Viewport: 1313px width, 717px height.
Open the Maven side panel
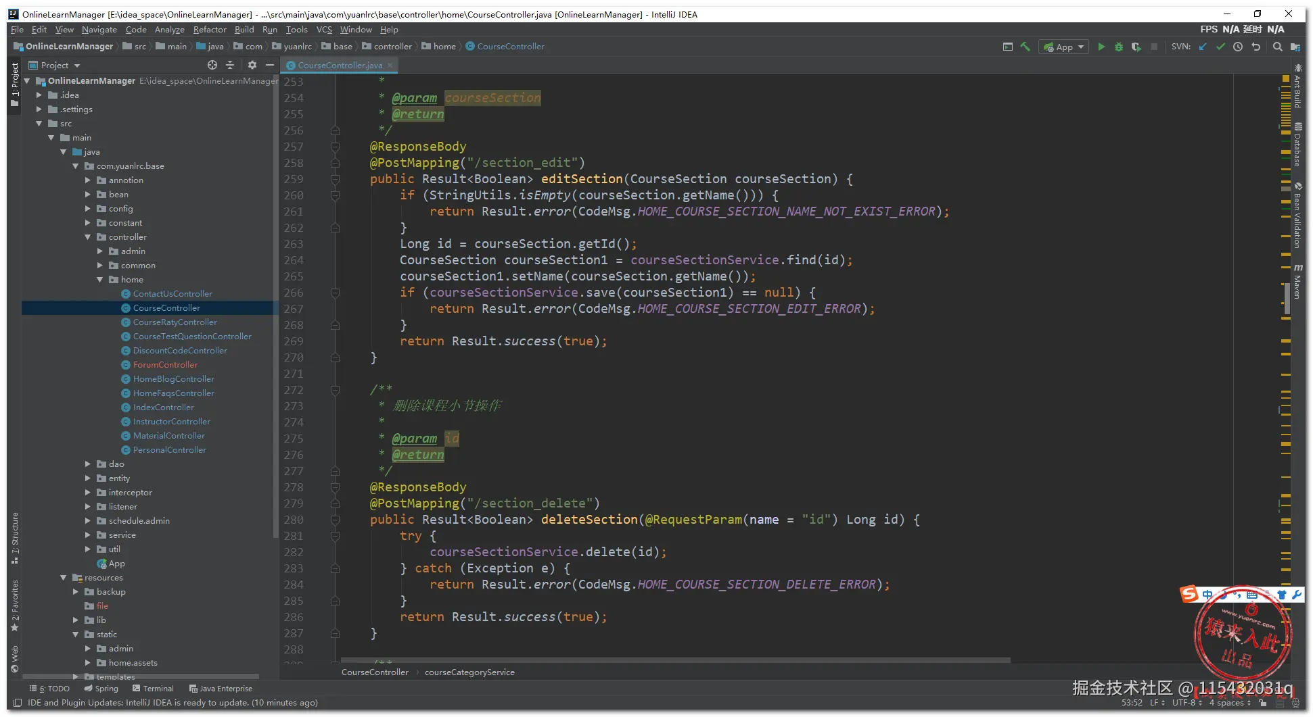tap(1297, 282)
